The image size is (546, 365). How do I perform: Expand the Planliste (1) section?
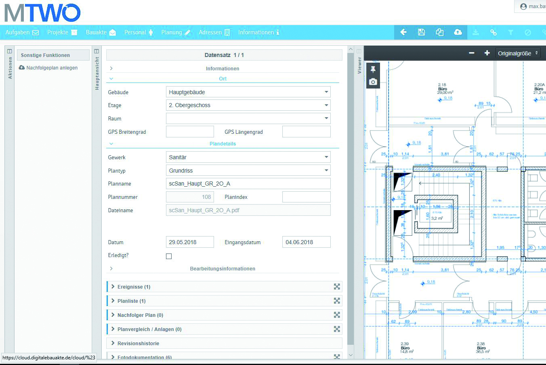(132, 301)
